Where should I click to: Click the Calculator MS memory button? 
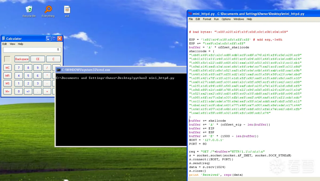(x=7, y=84)
